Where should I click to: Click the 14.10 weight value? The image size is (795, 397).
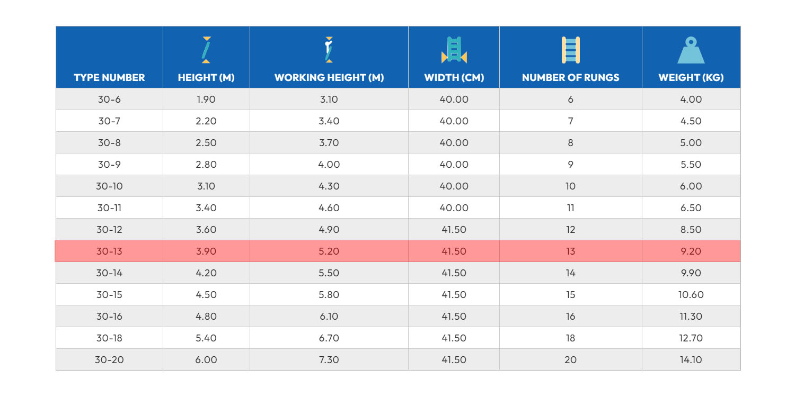690,360
